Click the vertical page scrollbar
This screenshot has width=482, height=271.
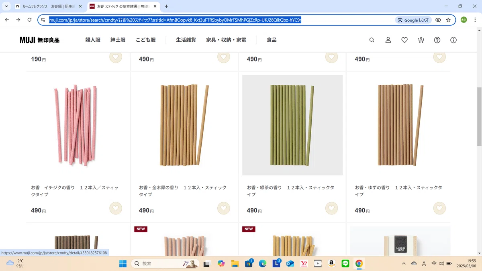[479, 116]
